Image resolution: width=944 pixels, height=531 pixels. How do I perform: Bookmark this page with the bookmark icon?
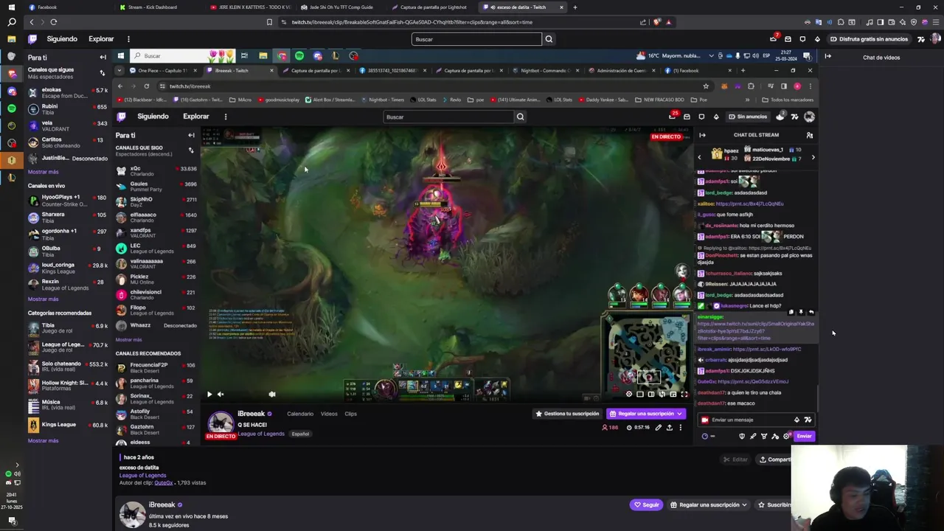point(269,22)
